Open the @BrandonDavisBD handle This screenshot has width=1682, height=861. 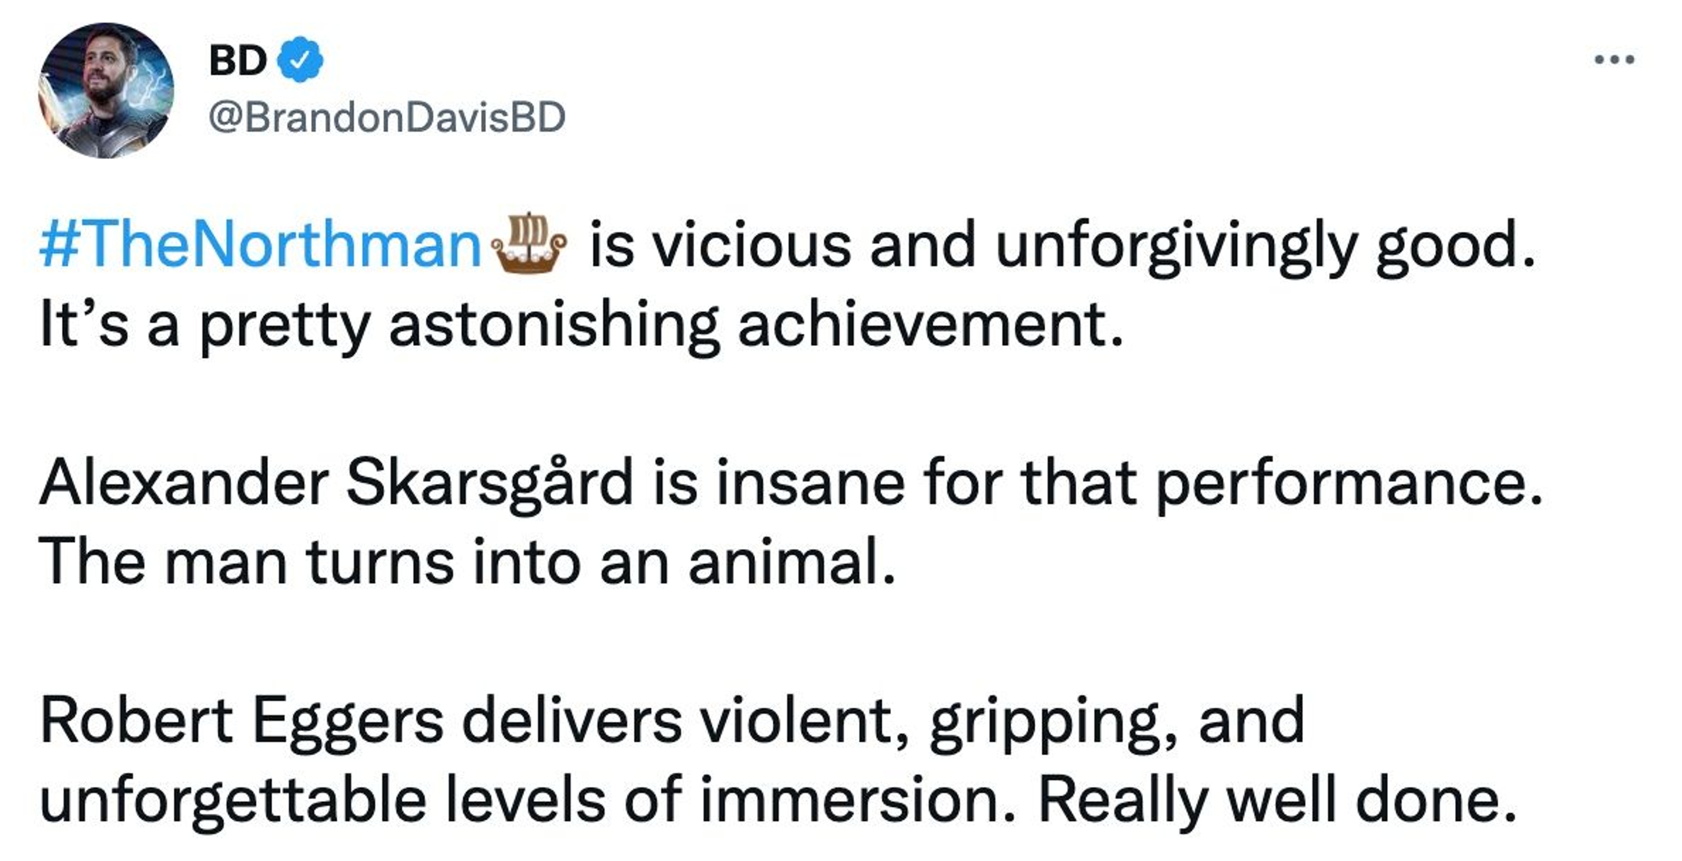(x=386, y=118)
